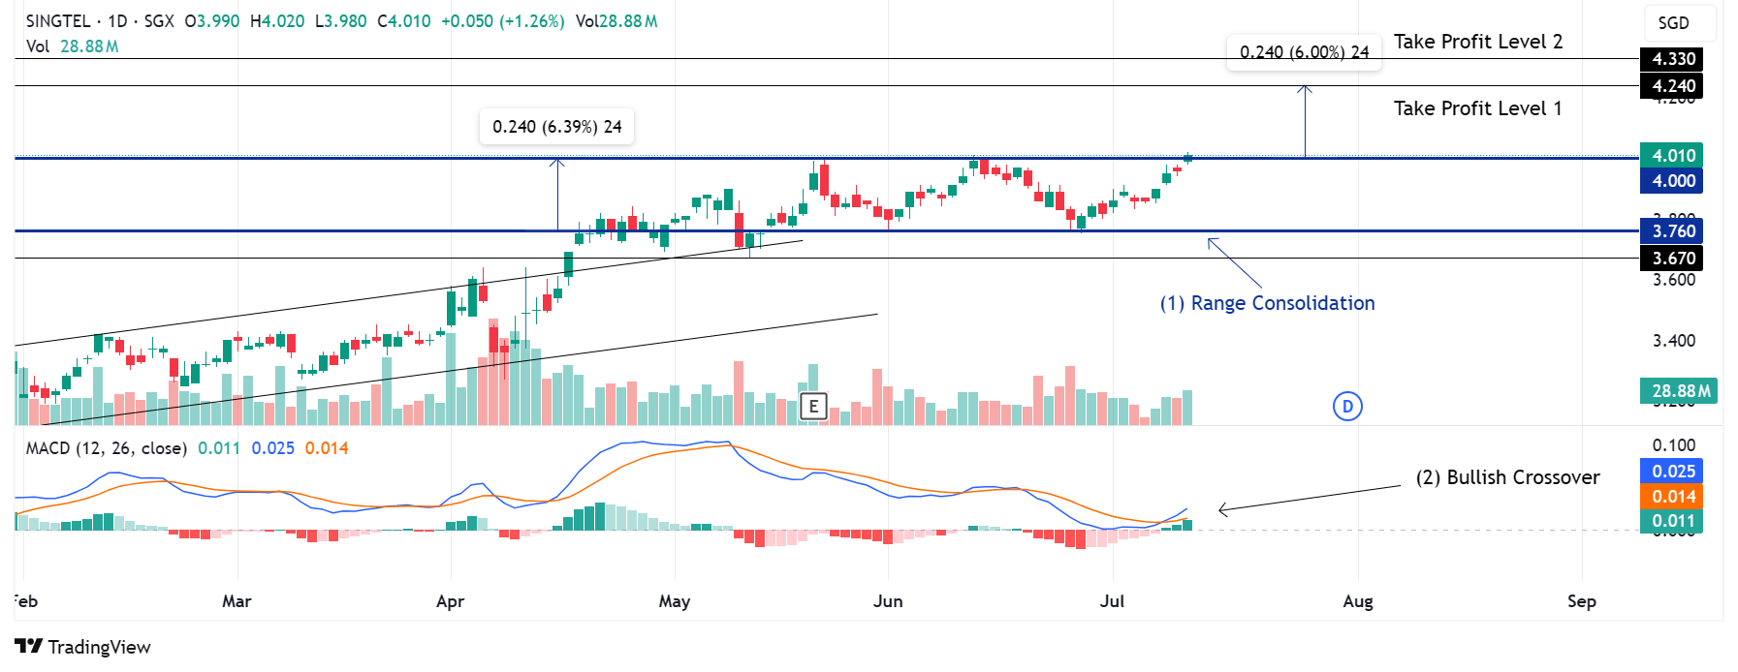This screenshot has height=672, width=1738.
Task: Select the 4.240 price label
Action: (x=1671, y=86)
